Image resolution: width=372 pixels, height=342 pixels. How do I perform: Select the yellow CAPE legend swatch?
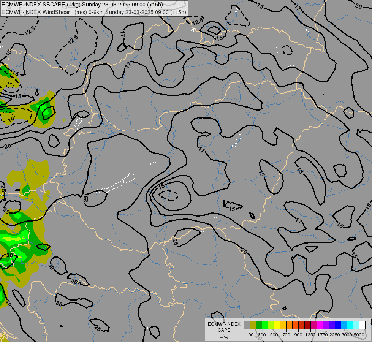click(277, 325)
